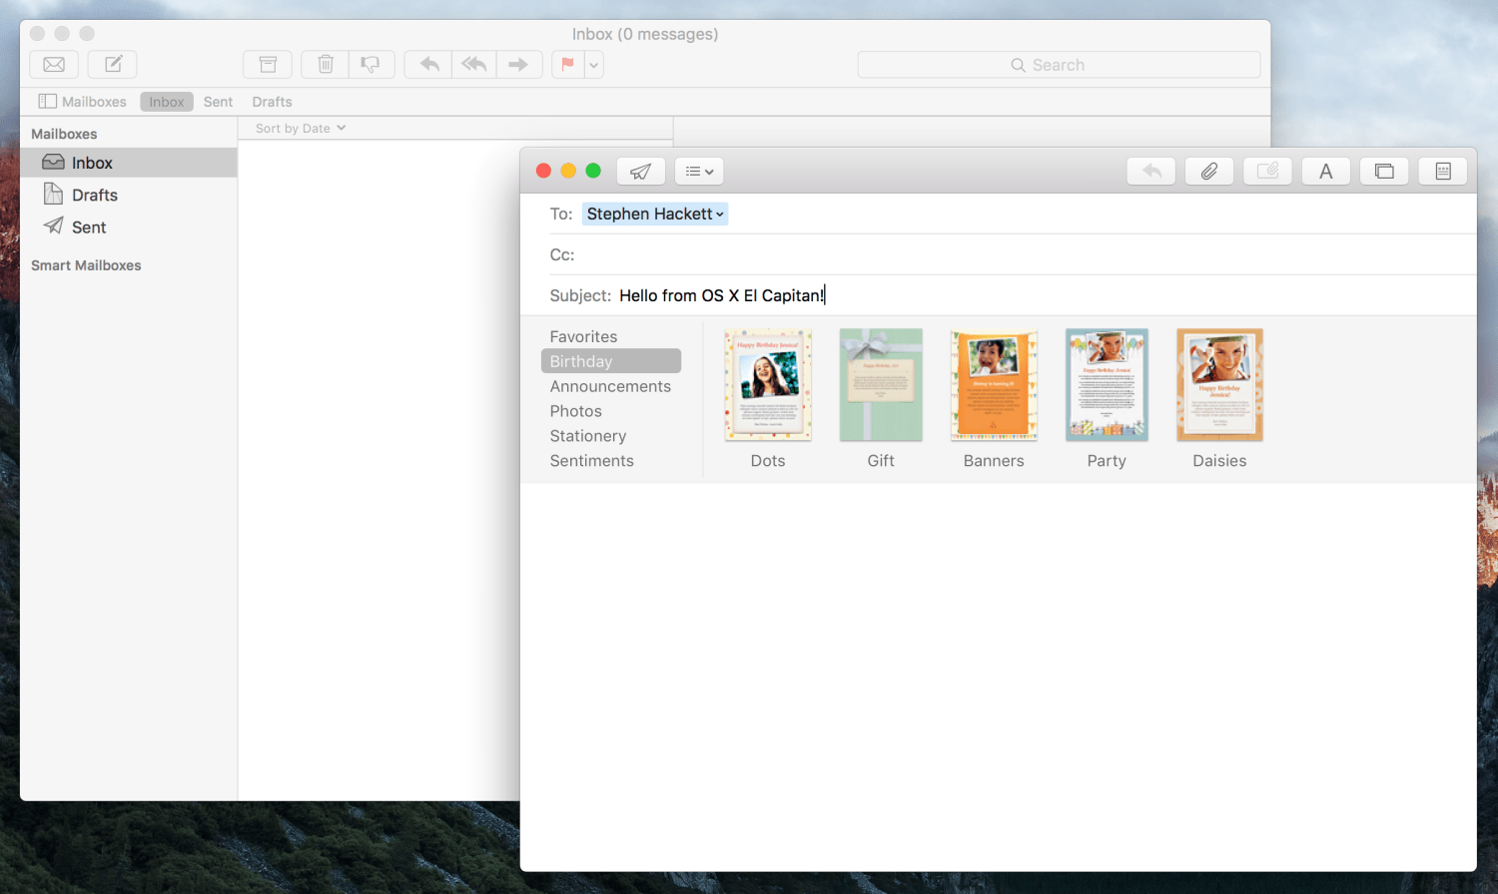Select the Announcements stationery category

610,386
